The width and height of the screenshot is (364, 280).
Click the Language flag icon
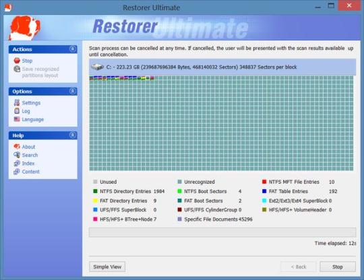point(17,119)
